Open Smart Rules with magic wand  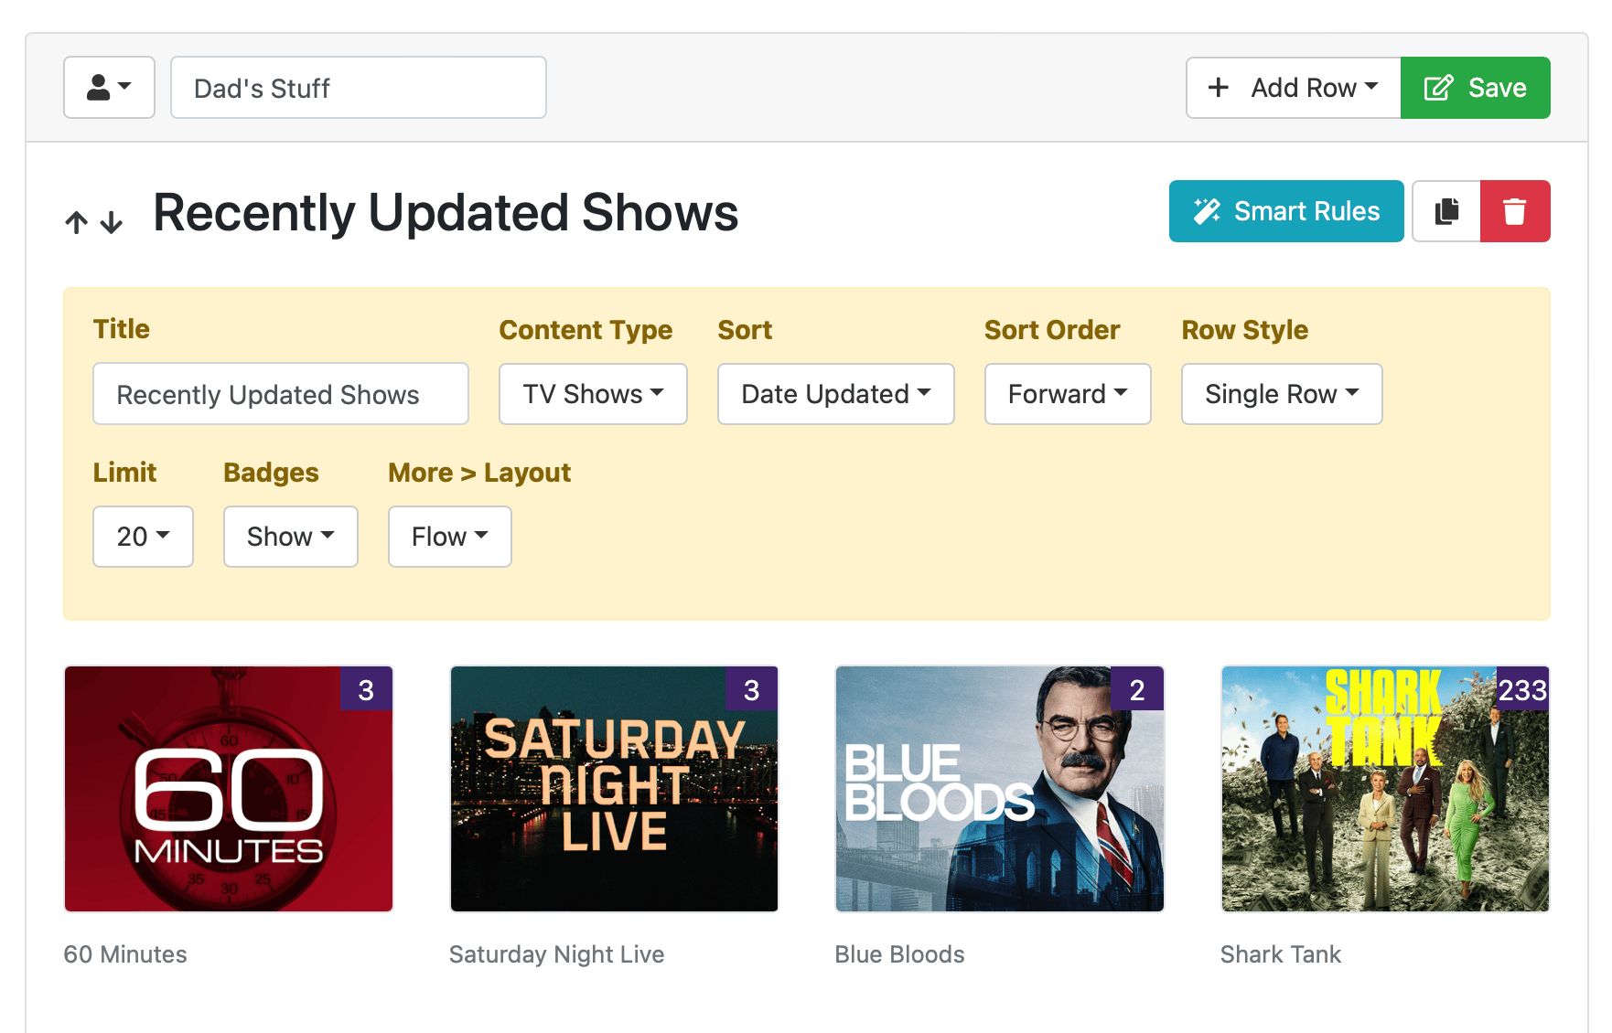(1285, 211)
